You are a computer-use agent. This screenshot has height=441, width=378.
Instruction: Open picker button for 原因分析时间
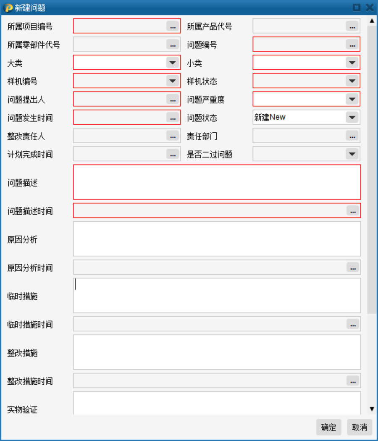(x=353, y=268)
